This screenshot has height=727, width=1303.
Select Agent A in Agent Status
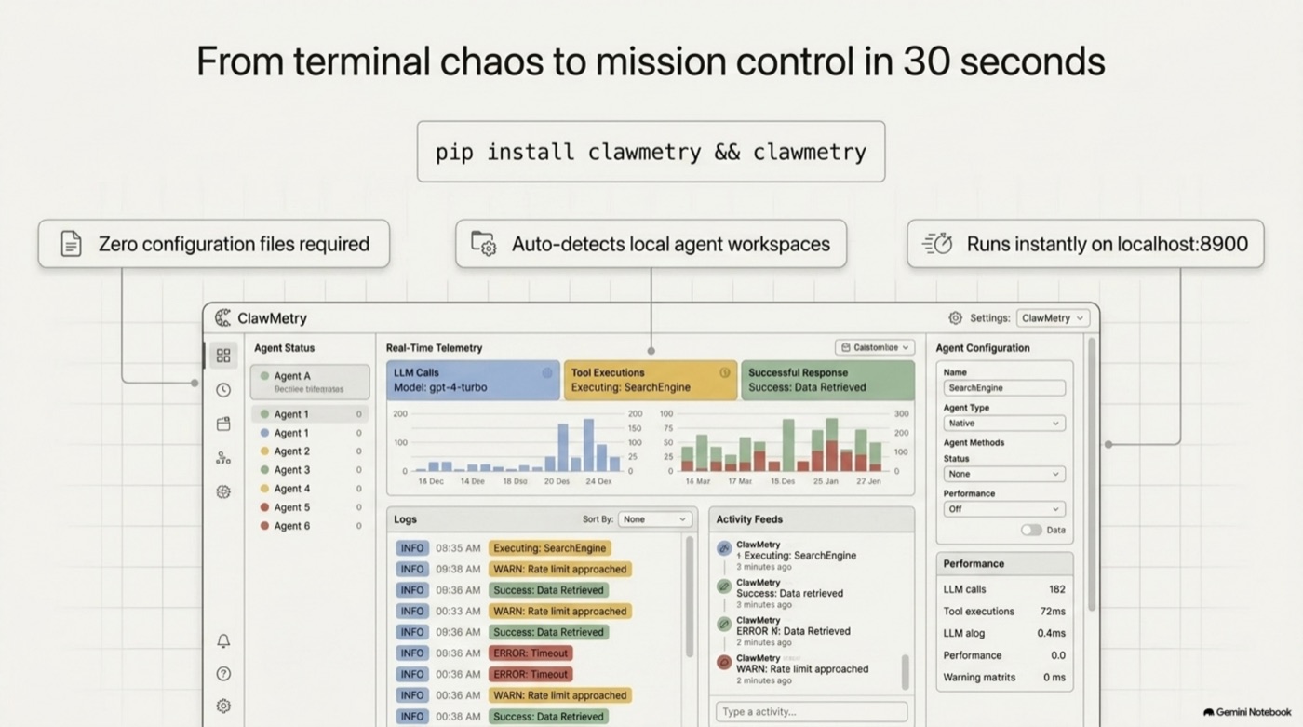[310, 382]
